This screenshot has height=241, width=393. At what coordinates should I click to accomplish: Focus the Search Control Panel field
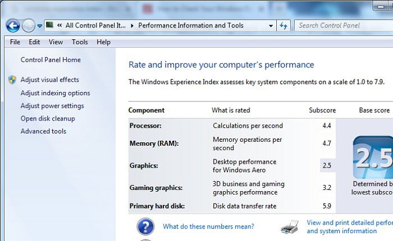tap(344, 26)
